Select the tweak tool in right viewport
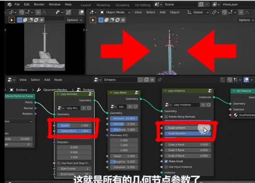This screenshot has width=255, height=183. [x=93, y=20]
